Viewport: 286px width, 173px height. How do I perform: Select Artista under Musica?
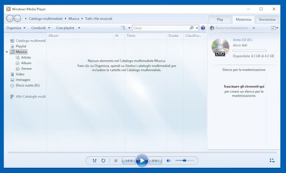[x=23, y=58]
